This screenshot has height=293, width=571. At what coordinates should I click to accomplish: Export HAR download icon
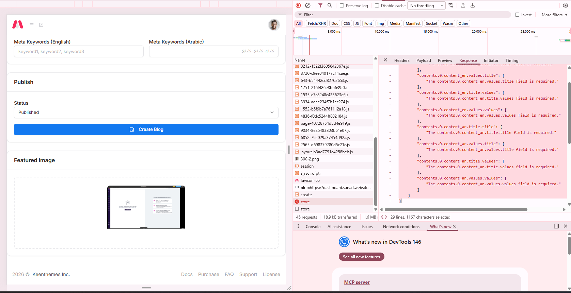[x=473, y=5]
